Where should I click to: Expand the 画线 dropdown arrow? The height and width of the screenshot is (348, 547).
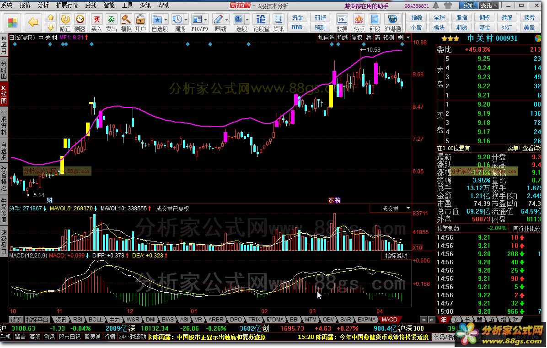point(227,19)
